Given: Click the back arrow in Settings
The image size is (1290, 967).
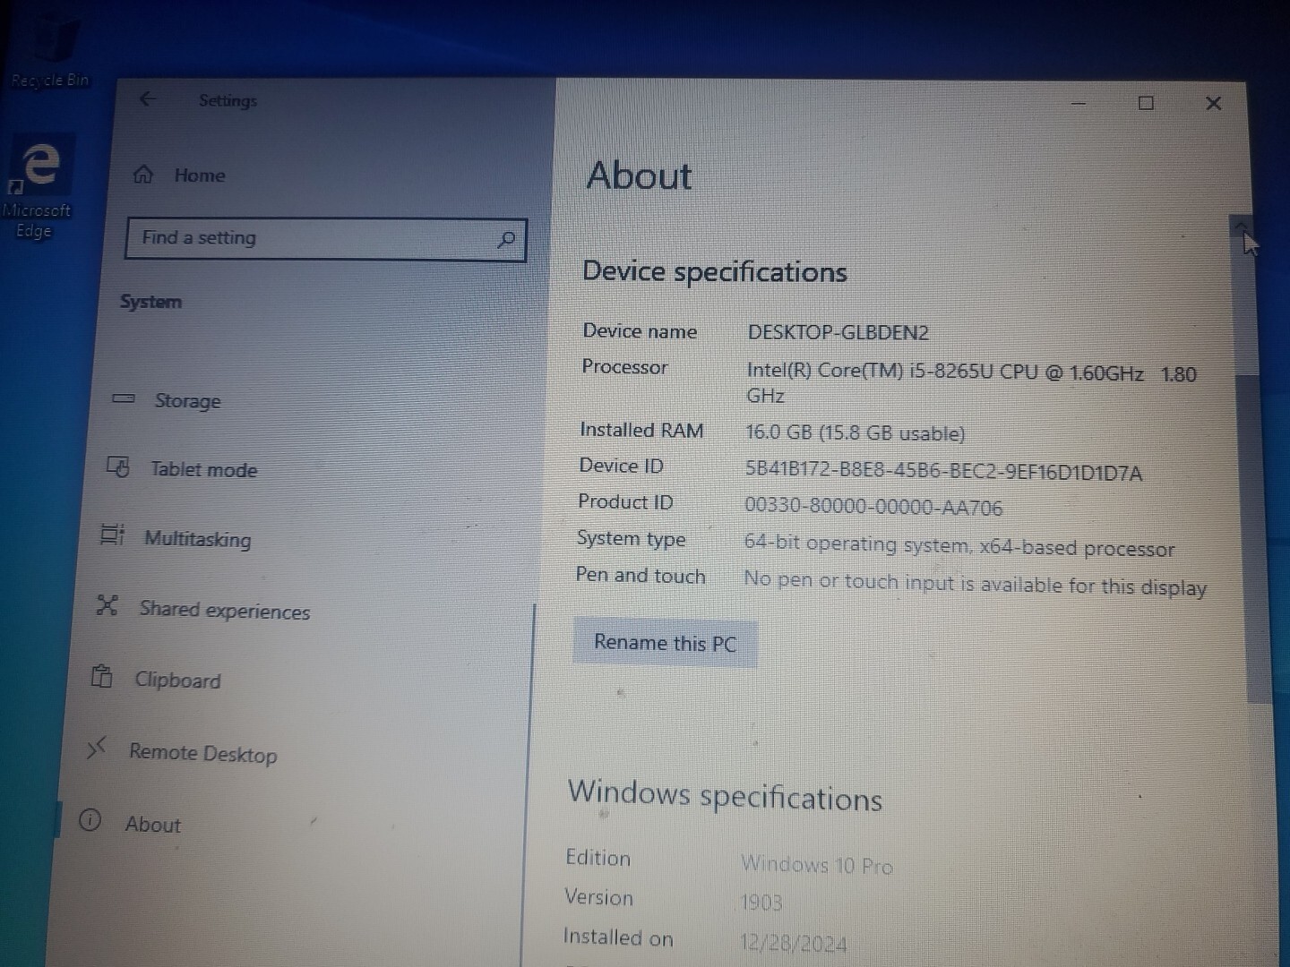Looking at the screenshot, I should point(148,99).
